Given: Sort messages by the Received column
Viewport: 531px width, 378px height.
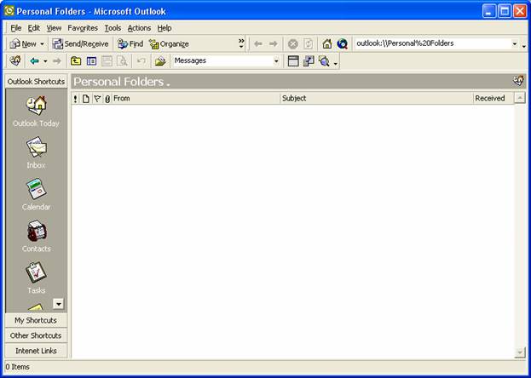Looking at the screenshot, I should (x=493, y=99).
